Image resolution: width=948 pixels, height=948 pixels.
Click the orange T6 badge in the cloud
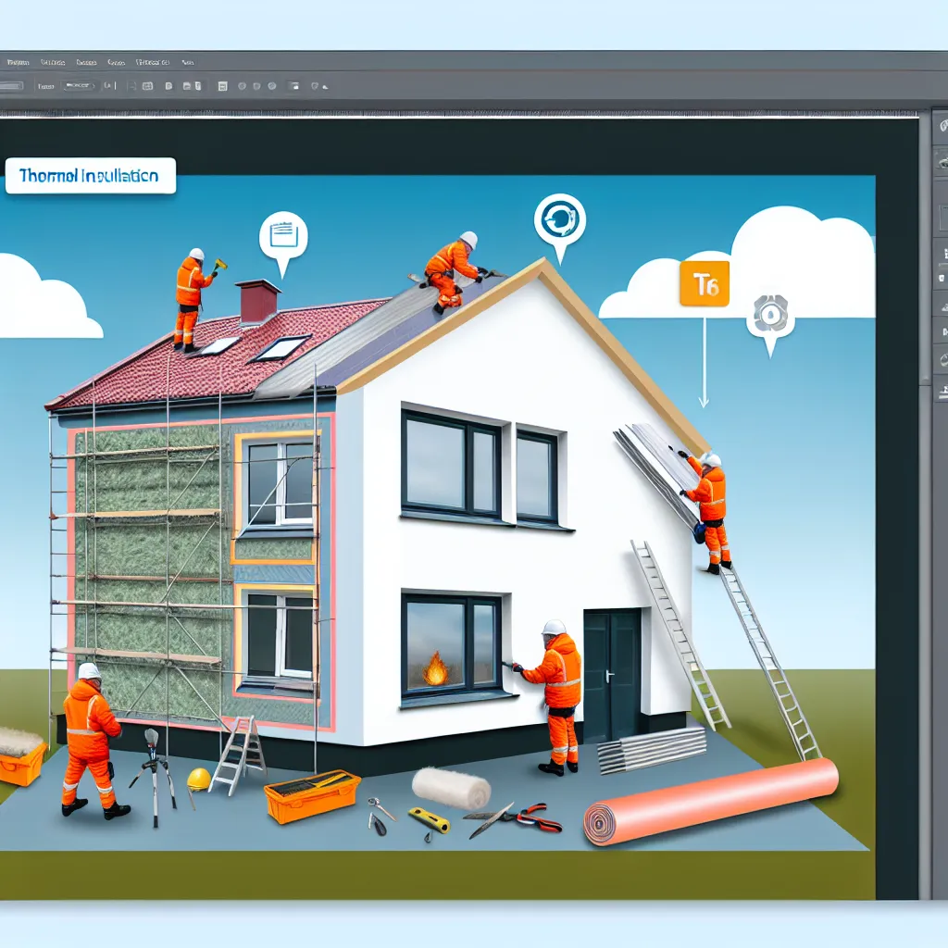[x=705, y=286]
